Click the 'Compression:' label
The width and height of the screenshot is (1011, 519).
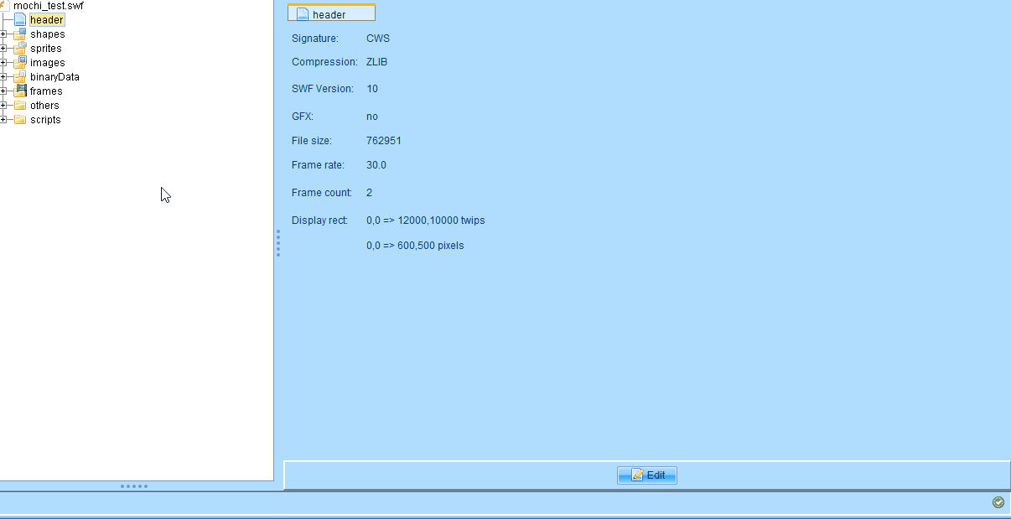click(x=324, y=62)
